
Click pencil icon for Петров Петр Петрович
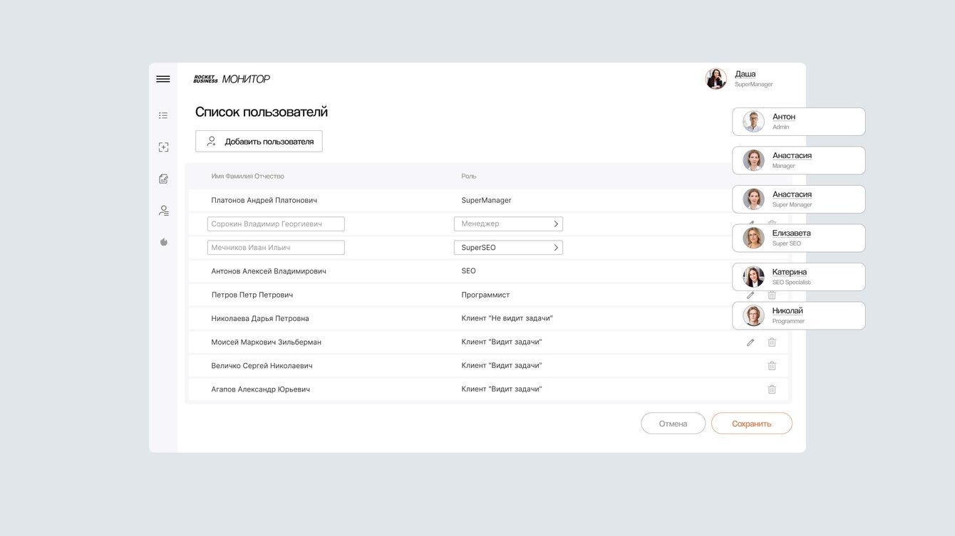(x=750, y=295)
